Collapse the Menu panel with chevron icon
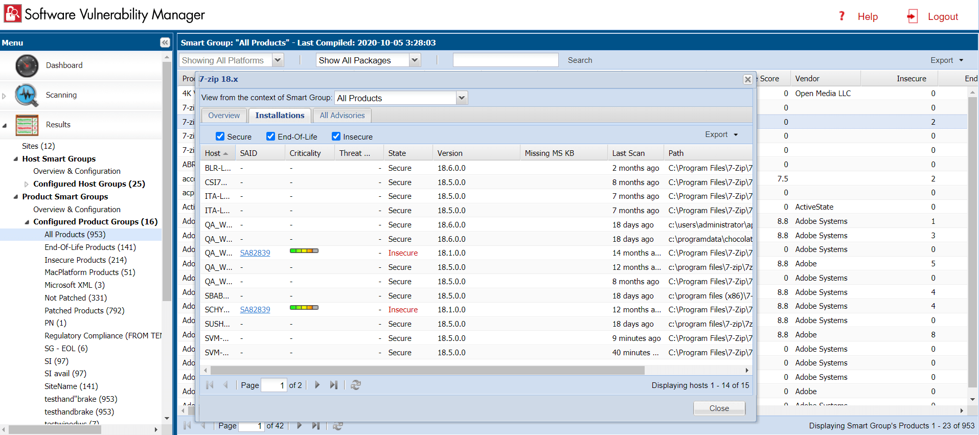The height and width of the screenshot is (435, 979). click(x=165, y=42)
